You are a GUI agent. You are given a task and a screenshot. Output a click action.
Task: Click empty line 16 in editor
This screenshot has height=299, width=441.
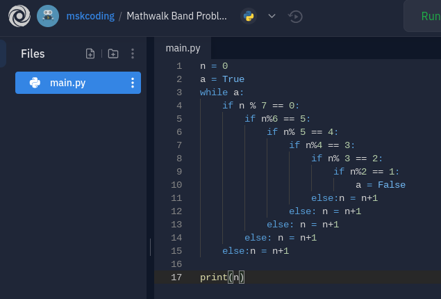pos(297,264)
